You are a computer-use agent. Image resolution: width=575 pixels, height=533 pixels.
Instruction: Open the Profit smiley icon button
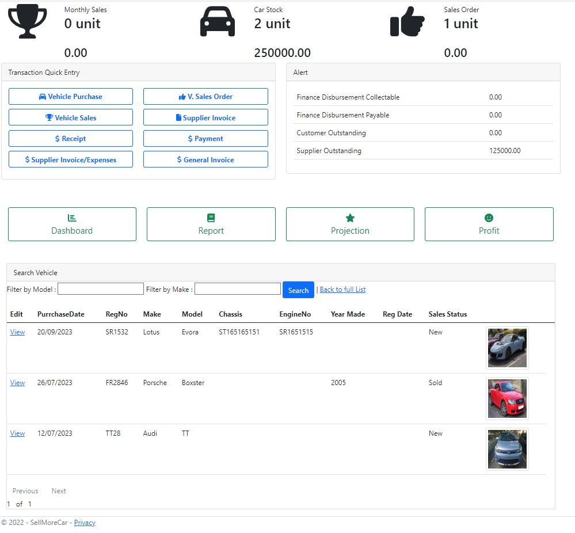point(489,224)
